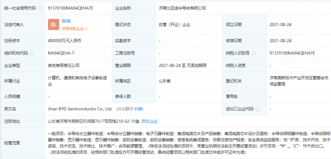This screenshot has width=331, height=159.
Task: Open legal representative 陈刚 profile link
Action: (x=67, y=21)
